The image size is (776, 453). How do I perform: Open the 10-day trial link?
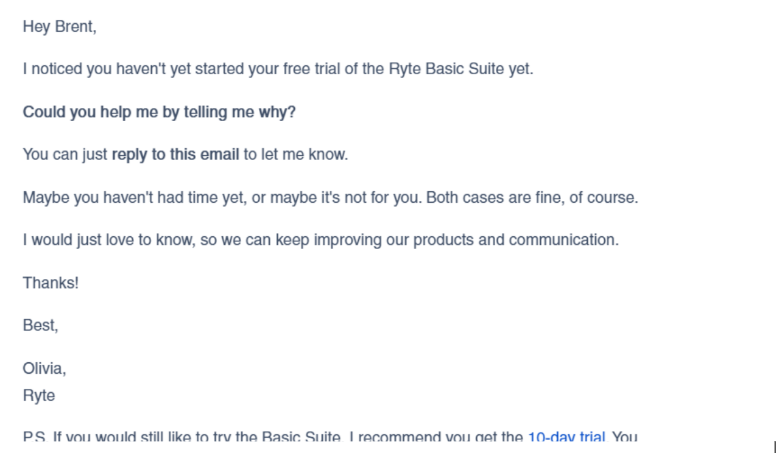coord(566,438)
